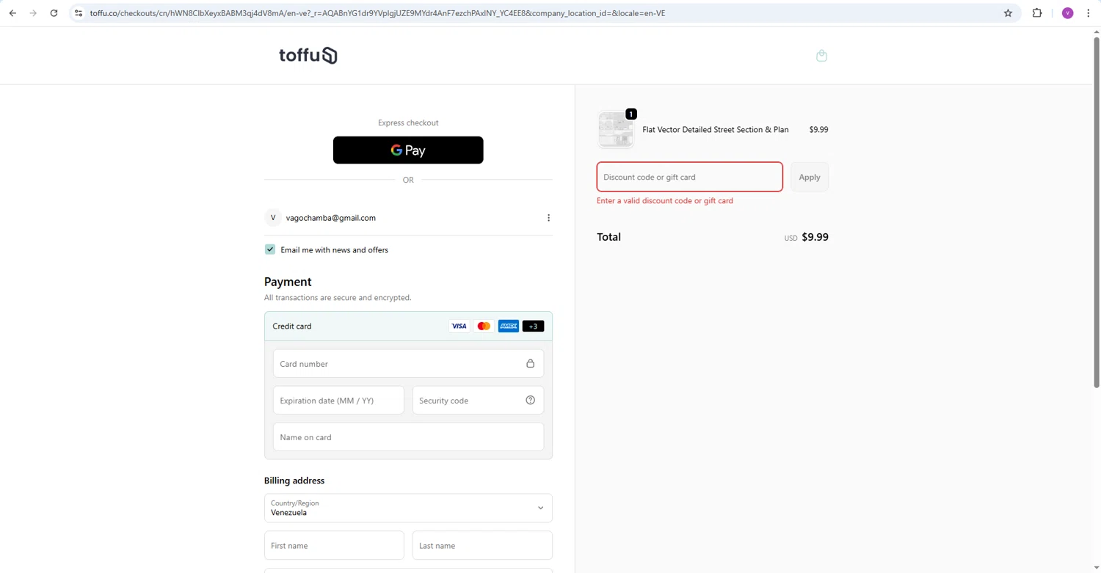This screenshot has width=1101, height=573.
Task: Click the Mastercard logo
Action: pos(484,326)
